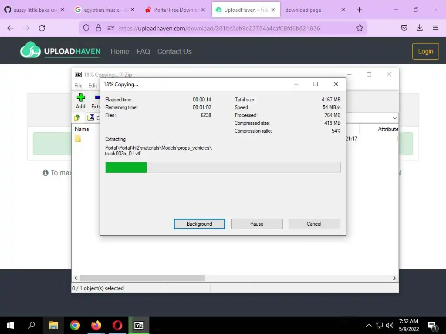Click the Firefox taskbar icon

pos(96,325)
